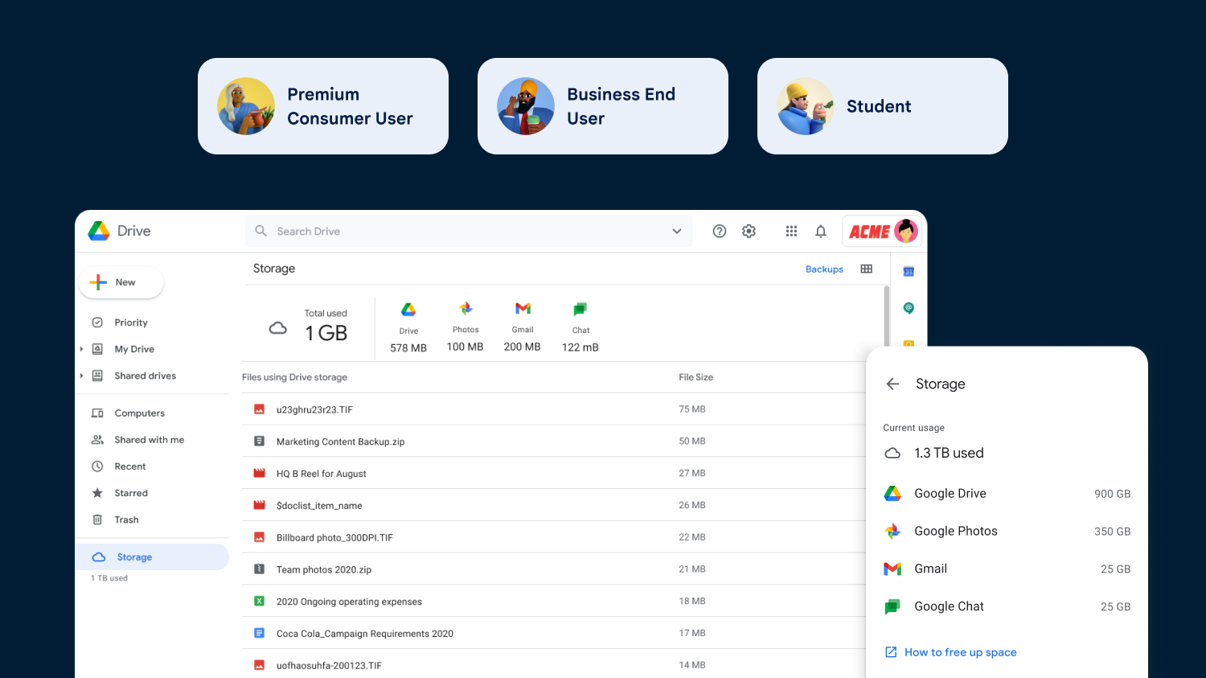
Task: Open the Google apps grid launcher
Action: pos(791,232)
